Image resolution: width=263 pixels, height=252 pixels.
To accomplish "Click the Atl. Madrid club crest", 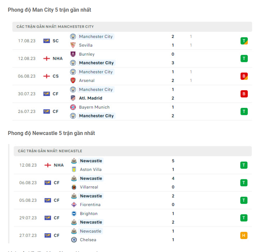I will [x=73, y=98].
